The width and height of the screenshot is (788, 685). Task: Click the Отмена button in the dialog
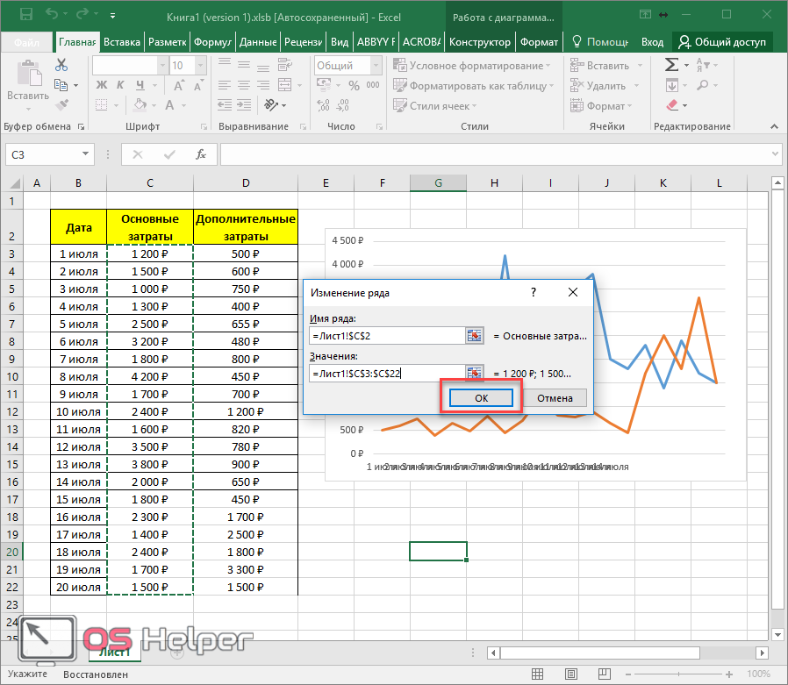coord(555,398)
